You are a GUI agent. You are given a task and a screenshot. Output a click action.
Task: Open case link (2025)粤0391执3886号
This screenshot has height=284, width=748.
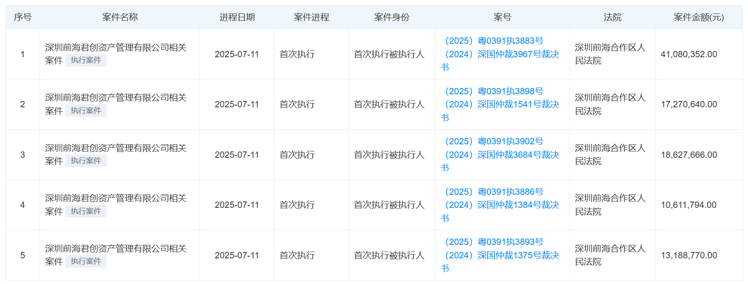pyautogui.click(x=492, y=192)
